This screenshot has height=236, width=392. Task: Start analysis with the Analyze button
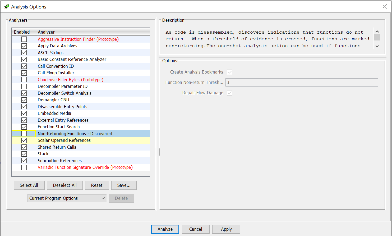[165, 229]
